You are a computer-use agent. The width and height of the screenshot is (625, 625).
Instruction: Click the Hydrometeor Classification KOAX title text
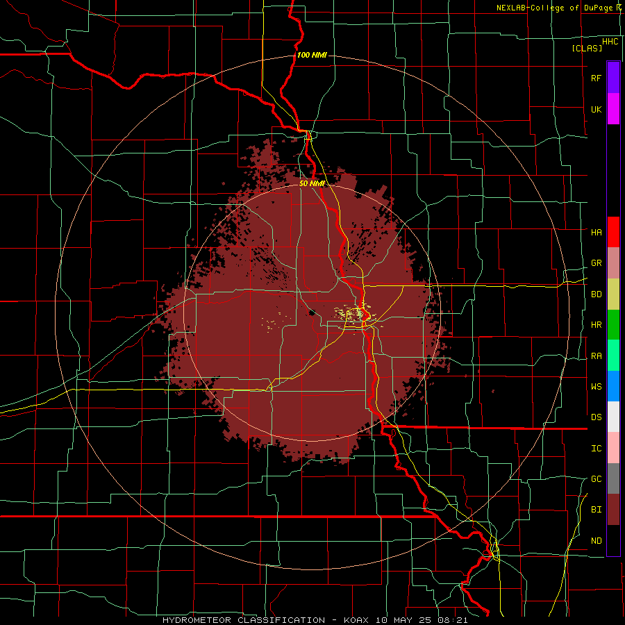[315, 620]
